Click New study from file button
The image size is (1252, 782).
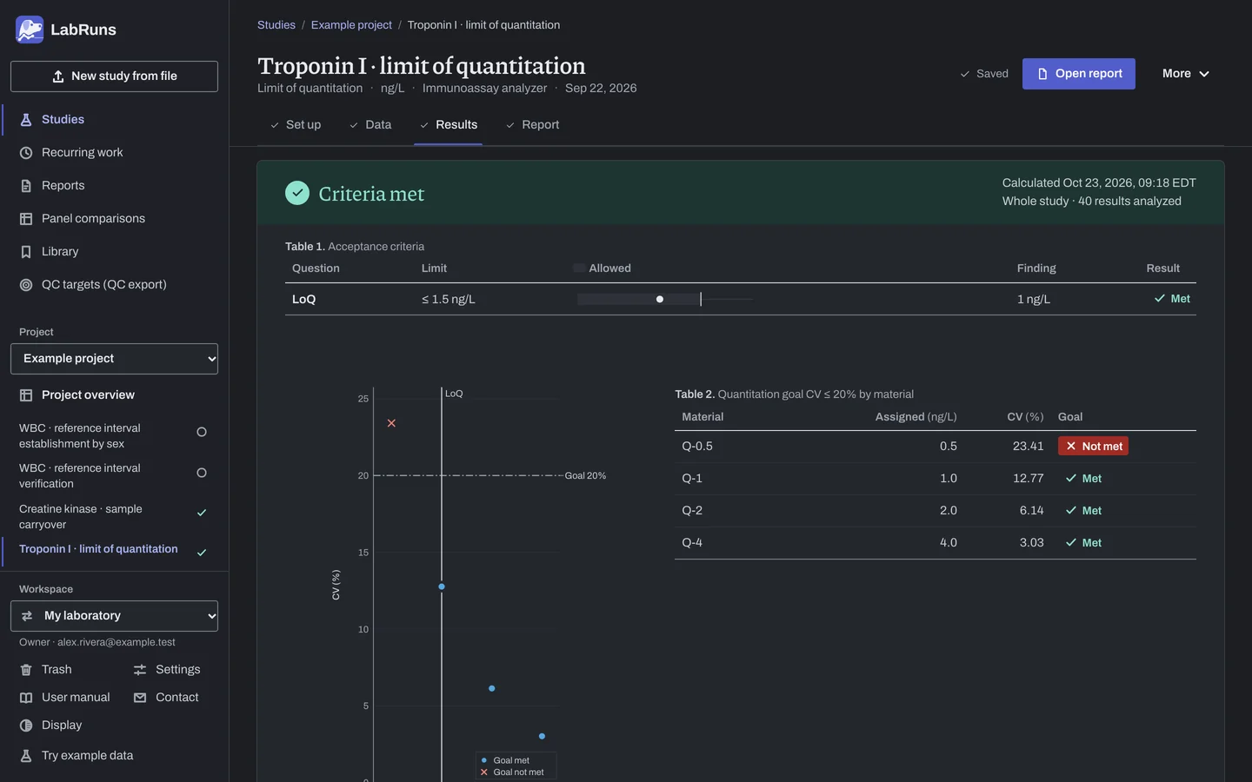(114, 76)
